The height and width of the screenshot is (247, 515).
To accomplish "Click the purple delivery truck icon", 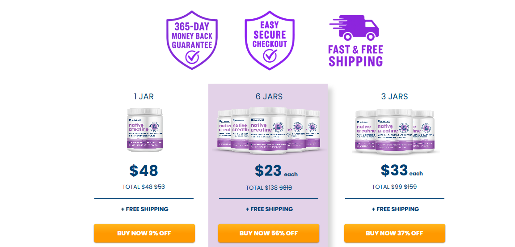I will 355,28.
